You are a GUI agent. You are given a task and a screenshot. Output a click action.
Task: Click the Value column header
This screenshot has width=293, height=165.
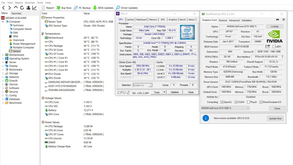(x=87, y=13)
